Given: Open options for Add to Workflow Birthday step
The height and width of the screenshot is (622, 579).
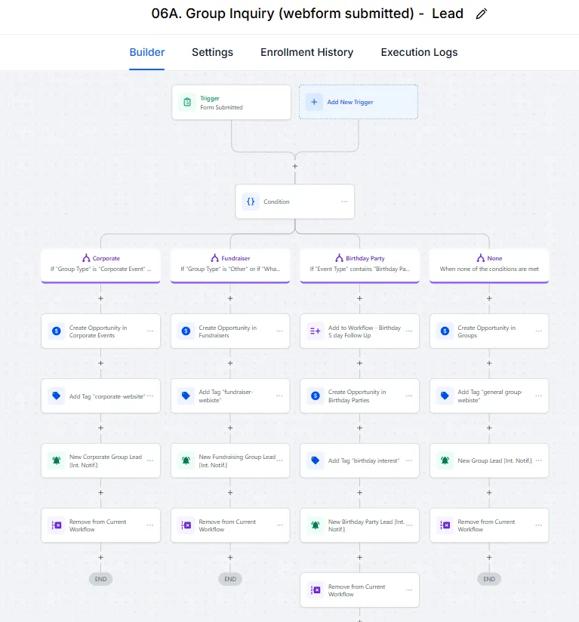Looking at the screenshot, I should click(409, 331).
